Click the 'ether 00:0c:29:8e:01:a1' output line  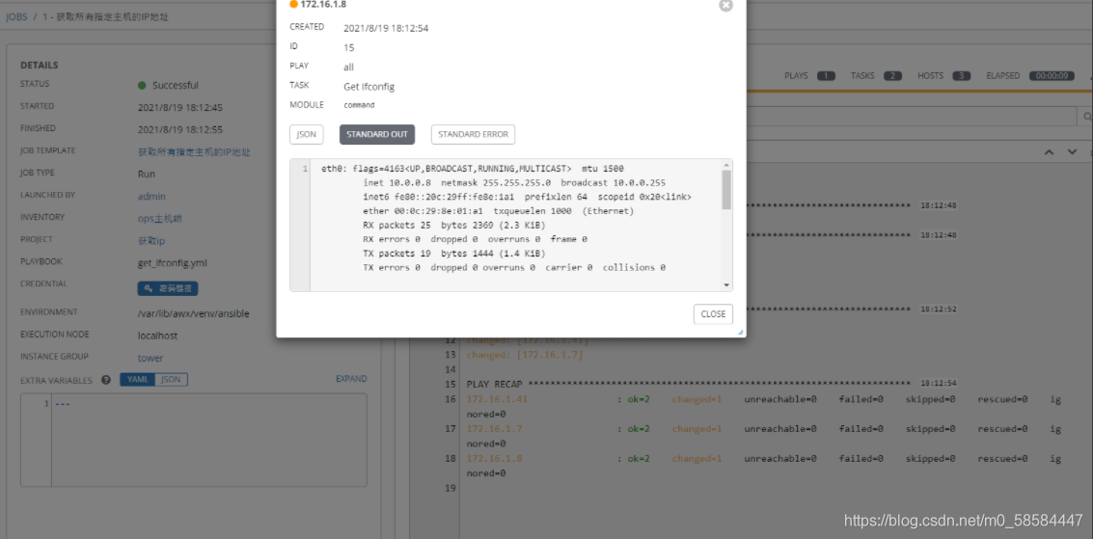[499, 211]
